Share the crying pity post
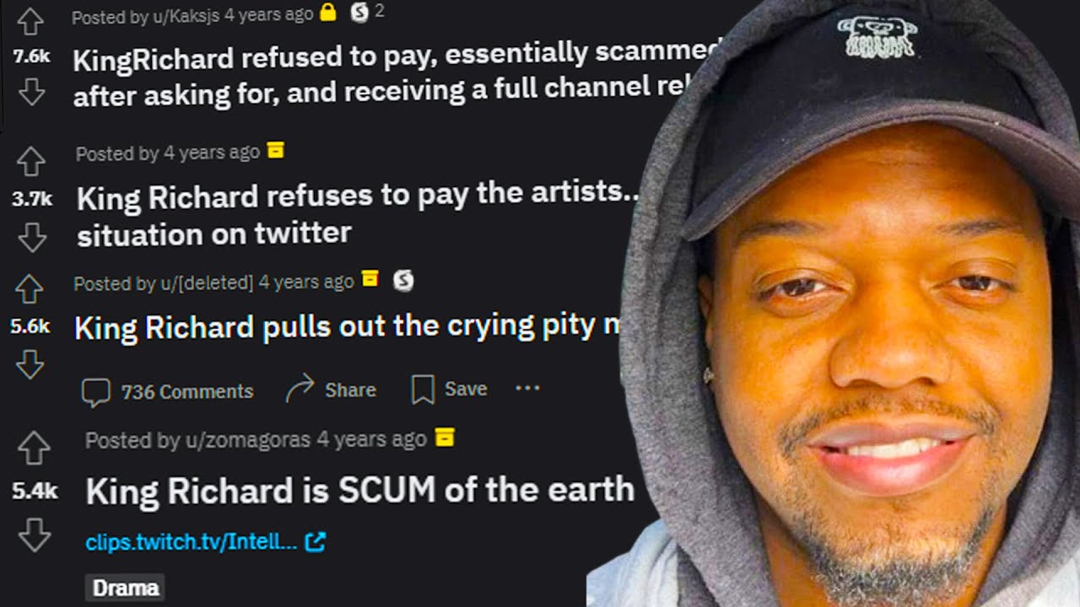 (x=331, y=389)
